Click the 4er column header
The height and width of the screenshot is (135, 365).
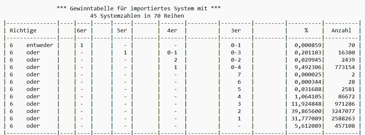pyautogui.click(x=172, y=31)
